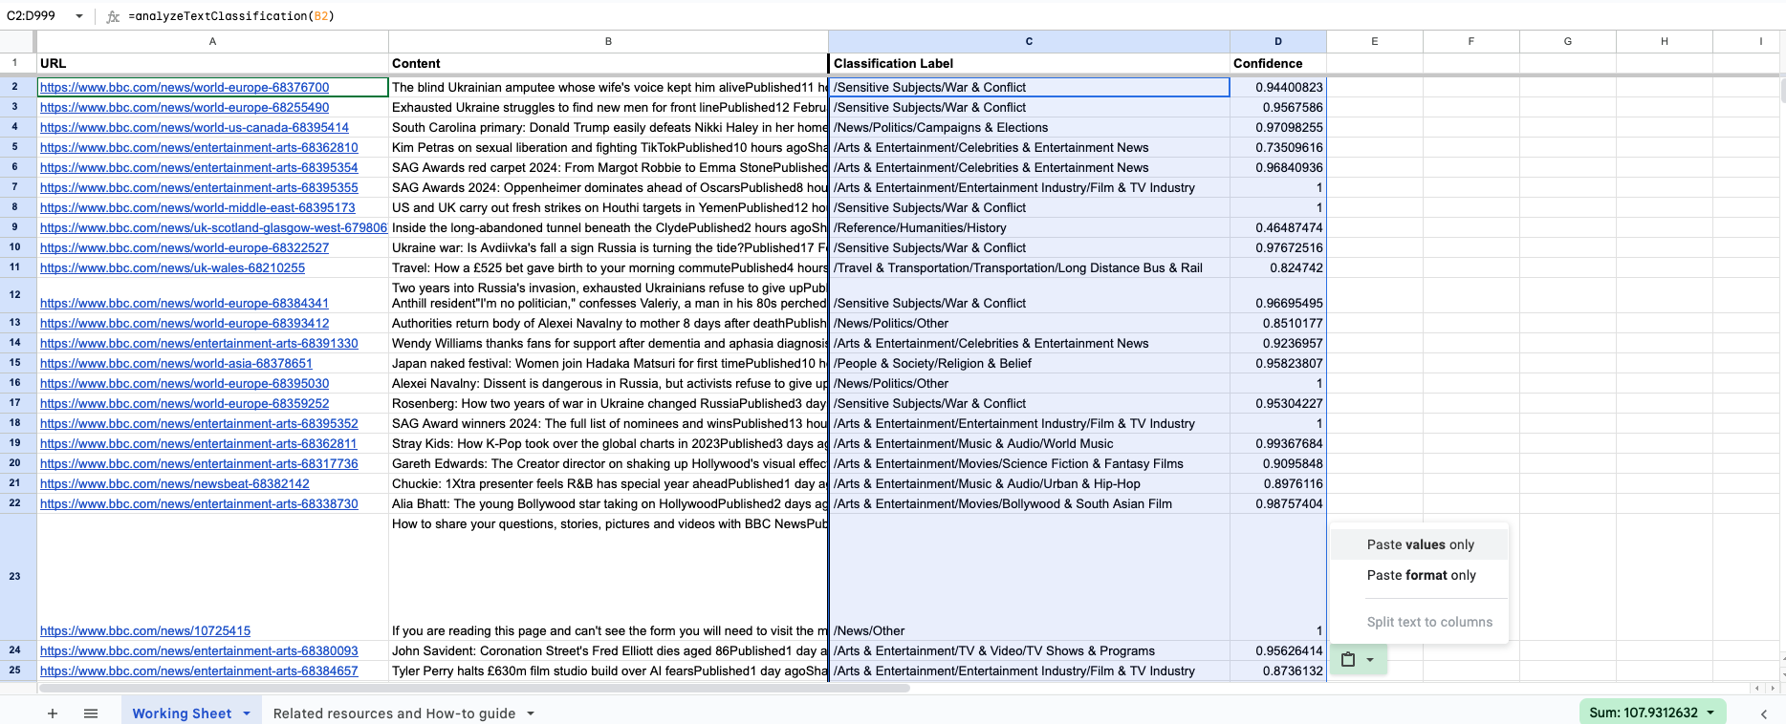Viewport: 1786px width, 724px height.
Task: Open link world-middle-east-68395173
Action: (x=198, y=207)
